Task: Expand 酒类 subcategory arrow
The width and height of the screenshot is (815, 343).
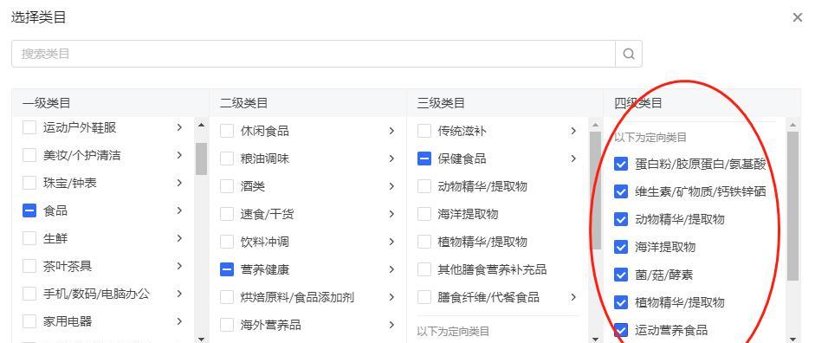Action: pyautogui.click(x=391, y=186)
